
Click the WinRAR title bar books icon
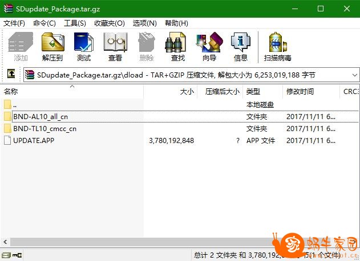[8, 9]
